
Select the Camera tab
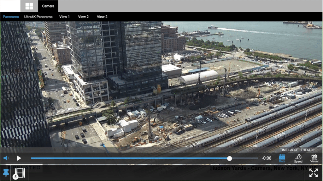(x=48, y=6)
